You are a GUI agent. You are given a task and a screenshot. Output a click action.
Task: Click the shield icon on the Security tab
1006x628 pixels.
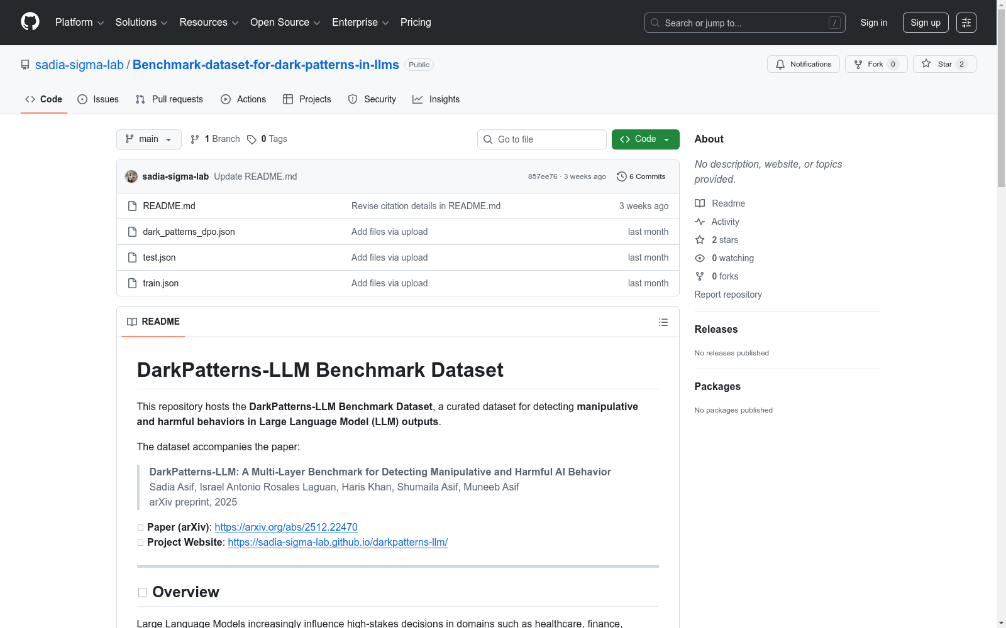[353, 99]
